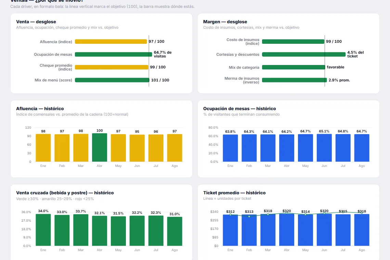Click the "Venta cruzada (bebida y postre) — histórico" heading
This screenshot has height=260, width=390.
click(65, 193)
